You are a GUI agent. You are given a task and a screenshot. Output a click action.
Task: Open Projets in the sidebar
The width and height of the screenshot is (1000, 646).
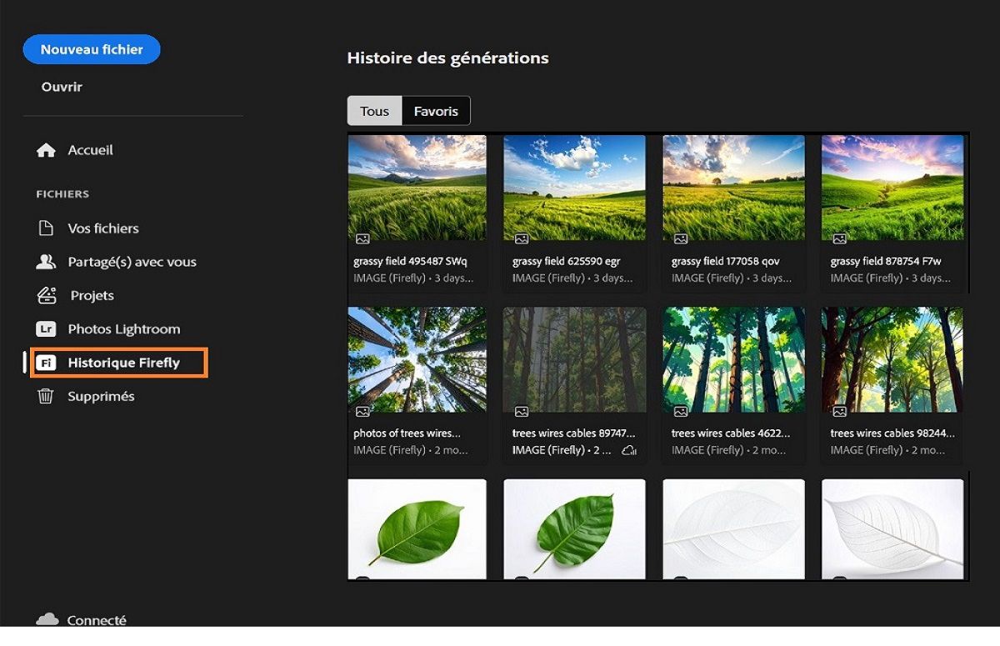(x=92, y=295)
